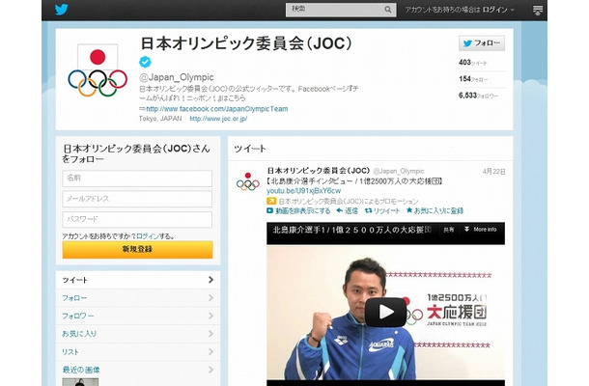Open the recent image thumbnail in sidebar
The width and height of the screenshot is (589, 386).
coord(80,382)
